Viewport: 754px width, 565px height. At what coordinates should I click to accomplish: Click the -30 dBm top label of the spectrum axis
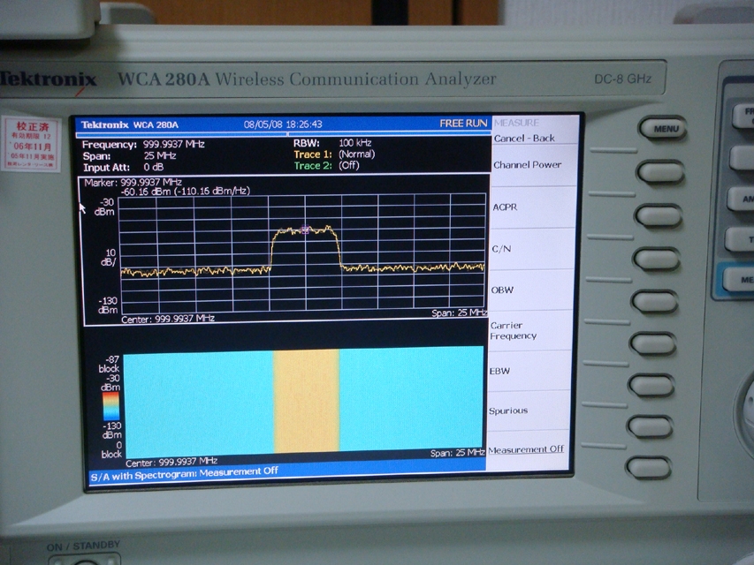tap(106, 207)
